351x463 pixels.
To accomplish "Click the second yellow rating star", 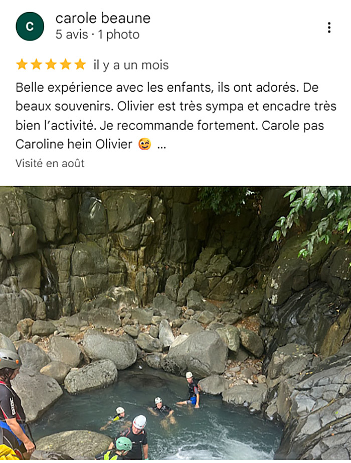I will [x=37, y=65].
